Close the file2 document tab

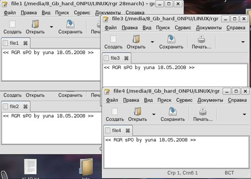(x=25, y=107)
